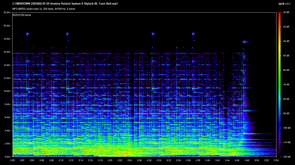Screen dimensions: 295x165
Task: Click the 0:52 time axis label
Action: click(x=267, y=160)
